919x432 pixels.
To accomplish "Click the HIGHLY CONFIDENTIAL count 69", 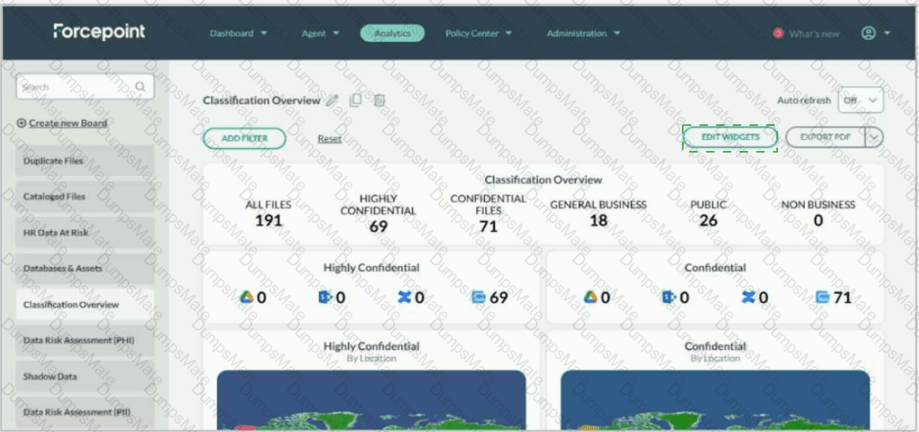I will tap(378, 226).
